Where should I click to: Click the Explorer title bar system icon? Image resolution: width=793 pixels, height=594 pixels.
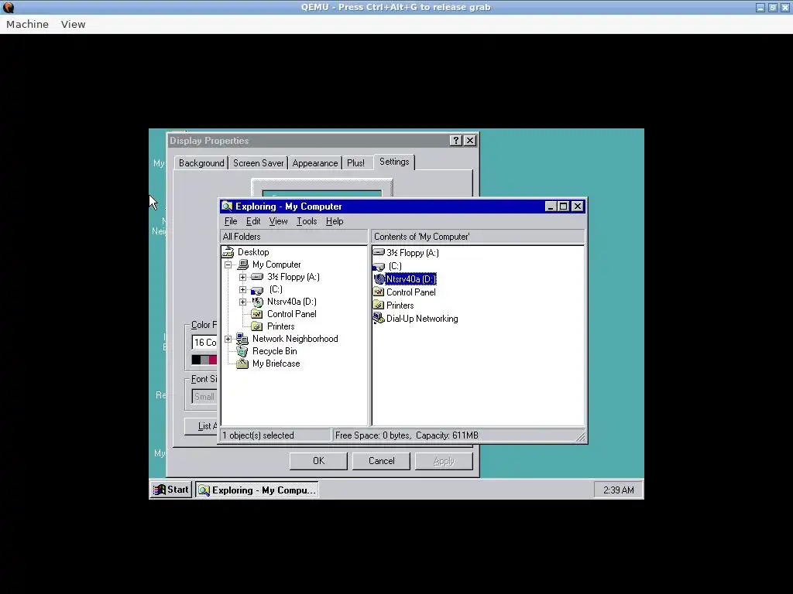pyautogui.click(x=227, y=206)
